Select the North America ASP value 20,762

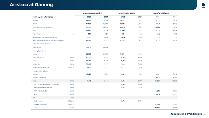click(x=123, y=101)
